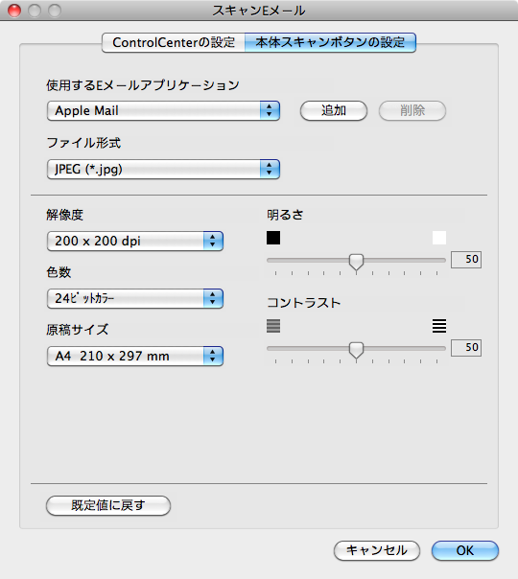Click the 明るさ brightness slider handle
518x579 pixels.
(356, 262)
